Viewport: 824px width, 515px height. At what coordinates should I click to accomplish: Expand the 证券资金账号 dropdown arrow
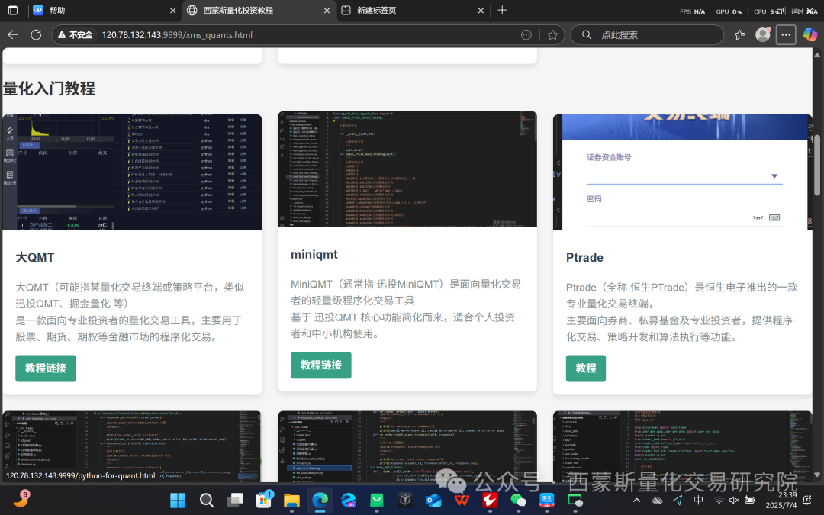[774, 176]
